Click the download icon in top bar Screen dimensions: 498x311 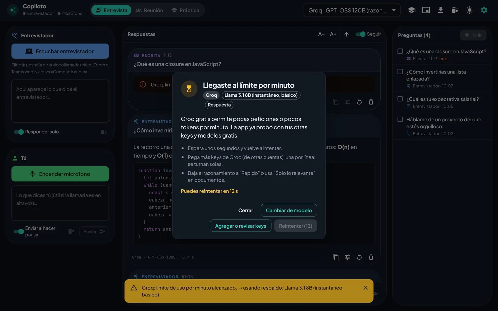point(440,10)
